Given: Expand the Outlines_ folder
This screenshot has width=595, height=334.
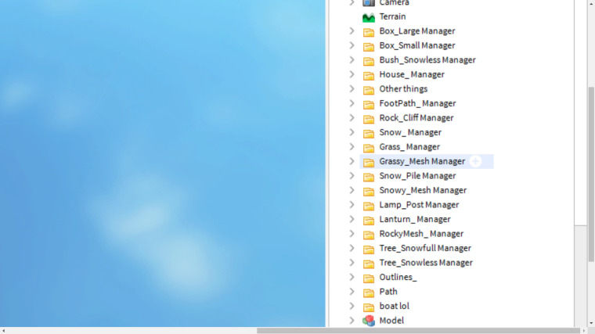Looking at the screenshot, I should (352, 277).
